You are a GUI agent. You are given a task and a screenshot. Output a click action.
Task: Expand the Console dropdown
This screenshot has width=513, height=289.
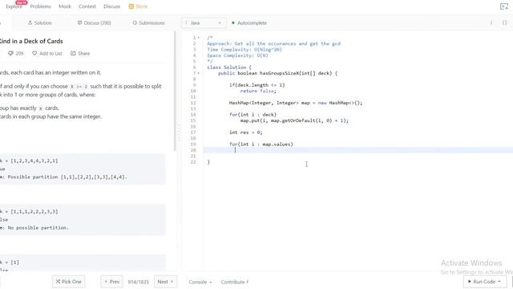point(200,282)
